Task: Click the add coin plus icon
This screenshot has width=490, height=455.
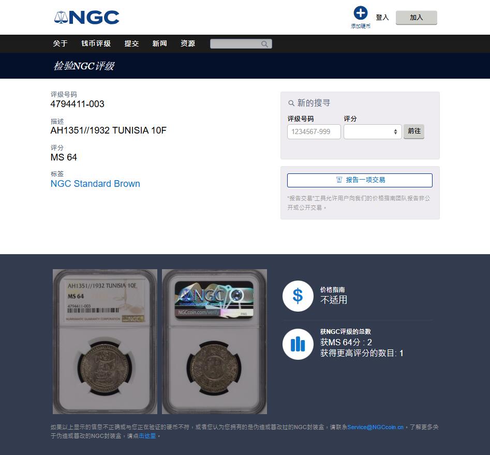Action: [x=360, y=13]
